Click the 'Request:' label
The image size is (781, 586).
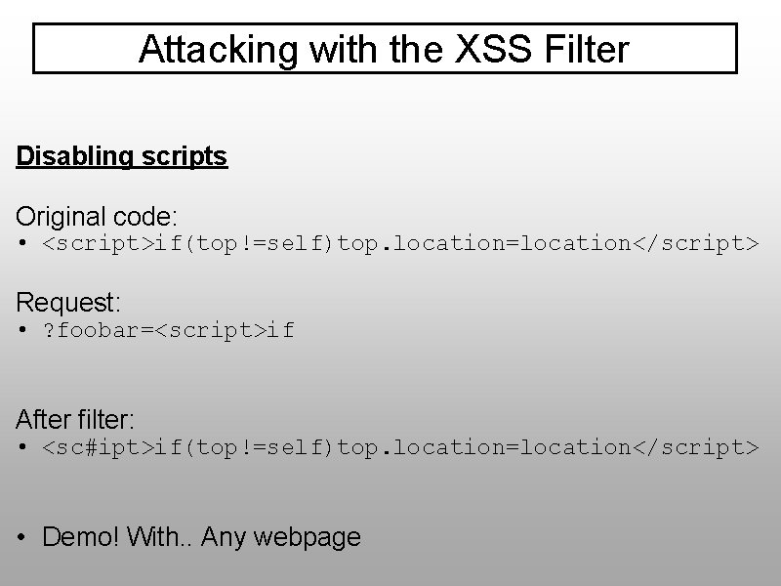click(x=68, y=303)
